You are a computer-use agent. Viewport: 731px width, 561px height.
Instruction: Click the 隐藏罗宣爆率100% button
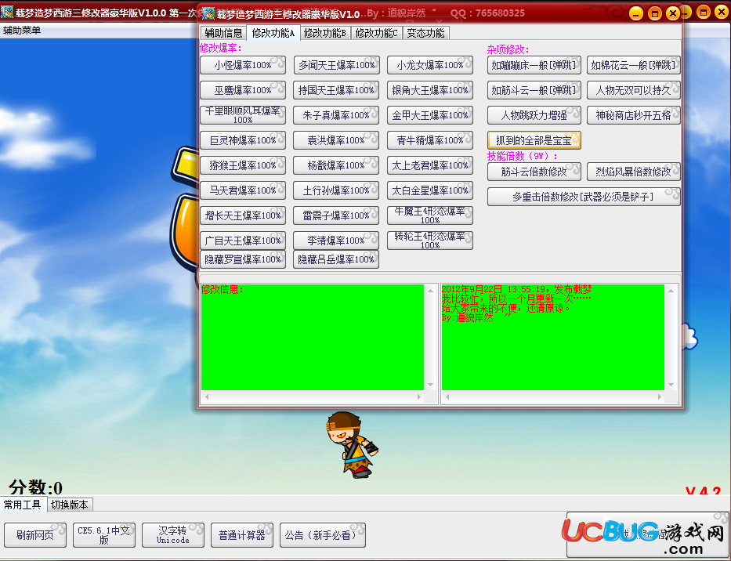tap(243, 259)
